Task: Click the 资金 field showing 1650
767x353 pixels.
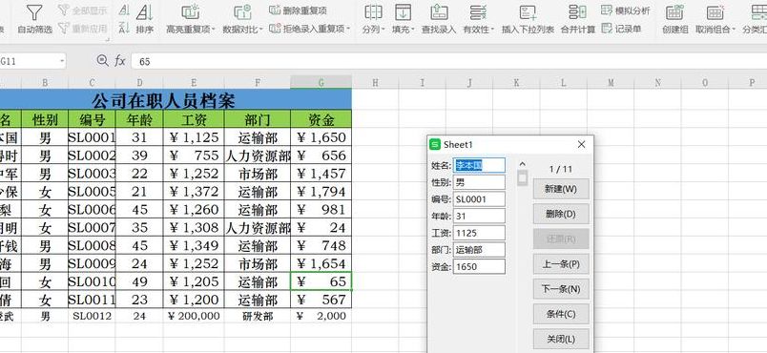Action: point(479,266)
